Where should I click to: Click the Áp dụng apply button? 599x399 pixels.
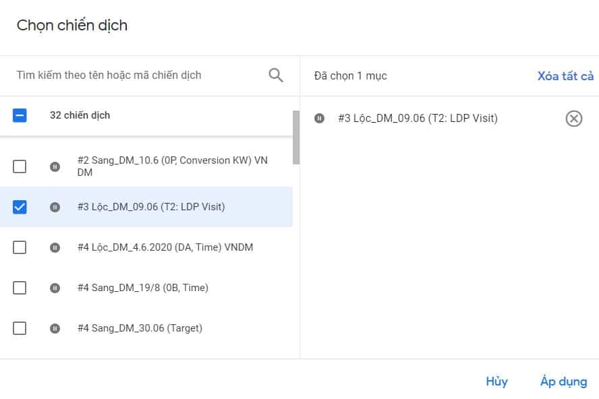tap(563, 381)
